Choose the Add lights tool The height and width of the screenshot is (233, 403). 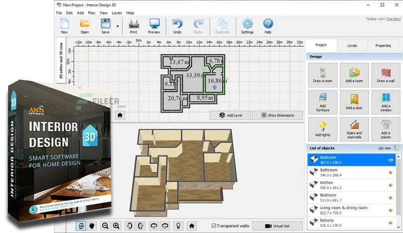[322, 129]
